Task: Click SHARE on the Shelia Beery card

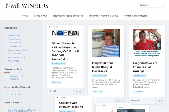Action: pos(96,27)
